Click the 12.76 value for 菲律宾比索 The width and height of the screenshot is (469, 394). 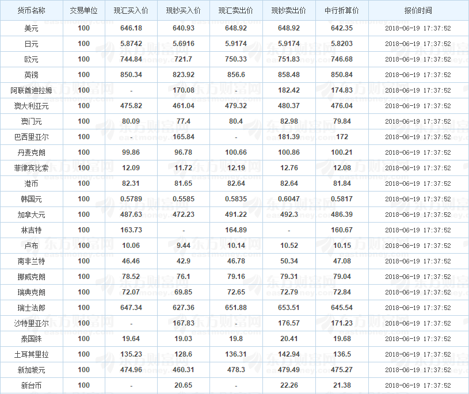click(289, 168)
